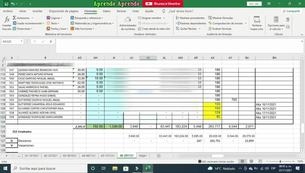Click the ¿Qué desea hacer? search box
This screenshot has height=173, width=305.
181,11
